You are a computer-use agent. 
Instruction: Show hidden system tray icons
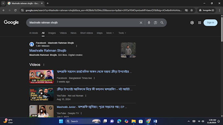coord(189,121)
